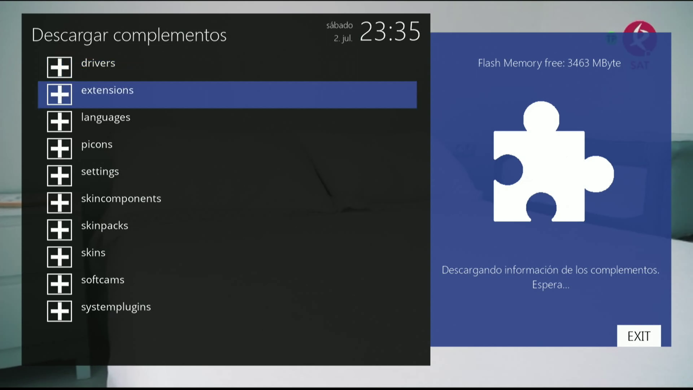Open the languages category
This screenshot has width=693, height=390.
click(105, 117)
